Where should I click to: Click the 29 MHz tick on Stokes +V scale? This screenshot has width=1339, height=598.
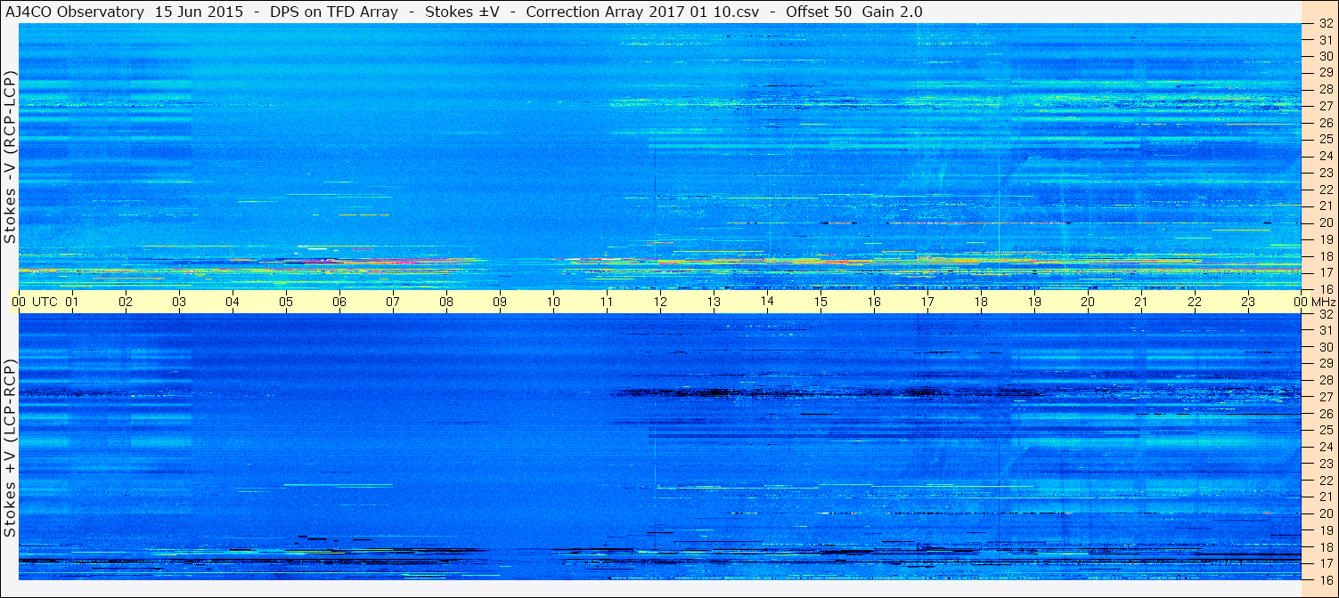[x=1326, y=364]
